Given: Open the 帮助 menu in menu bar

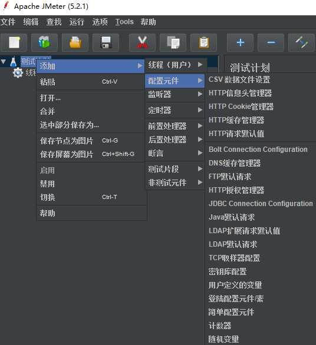Looking at the screenshot, I should 149,22.
